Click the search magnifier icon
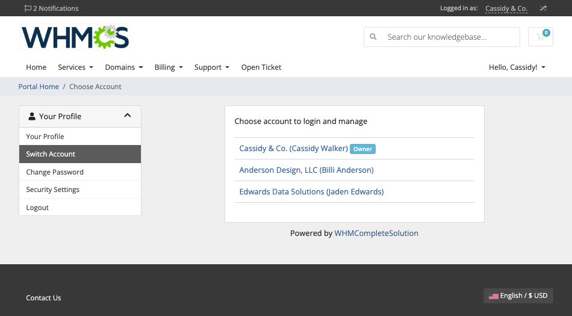The height and width of the screenshot is (316, 572). point(373,37)
